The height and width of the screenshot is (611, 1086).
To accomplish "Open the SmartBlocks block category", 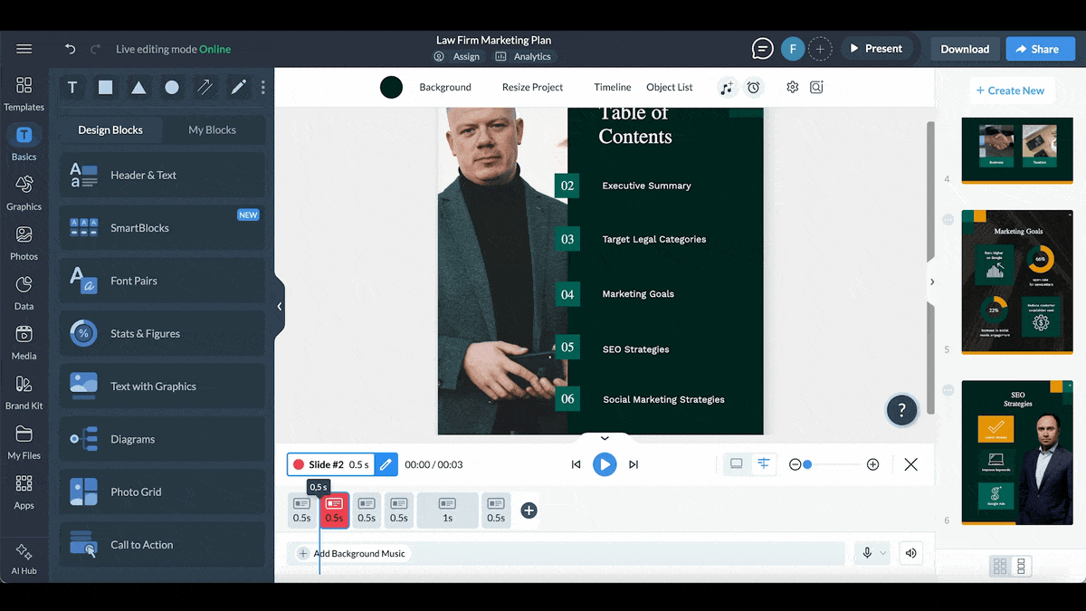I will pyautogui.click(x=162, y=228).
